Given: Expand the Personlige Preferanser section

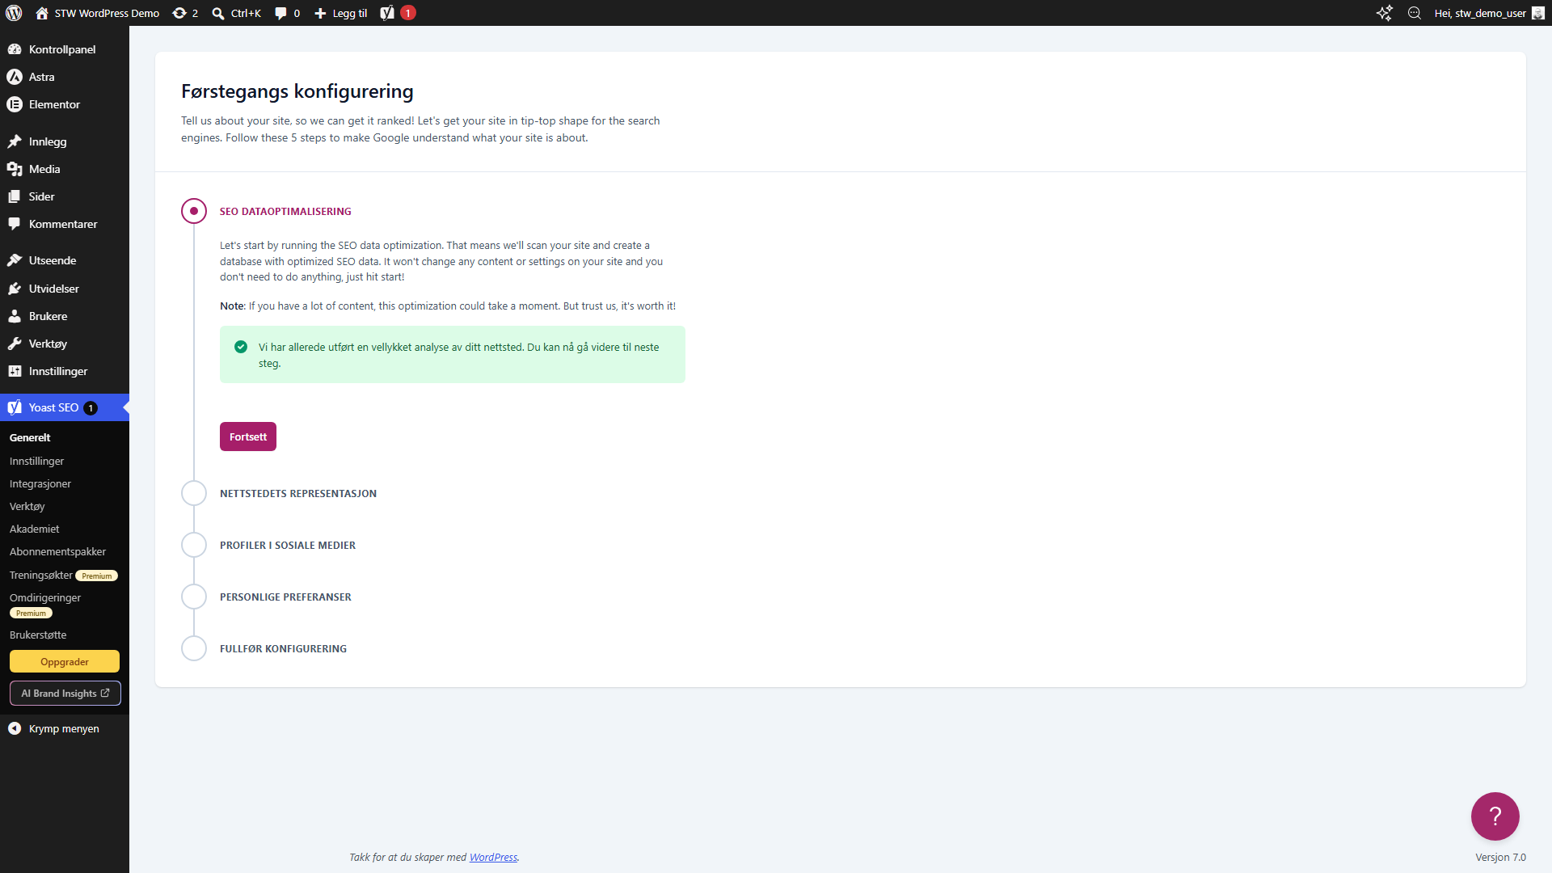Looking at the screenshot, I should click(x=285, y=597).
